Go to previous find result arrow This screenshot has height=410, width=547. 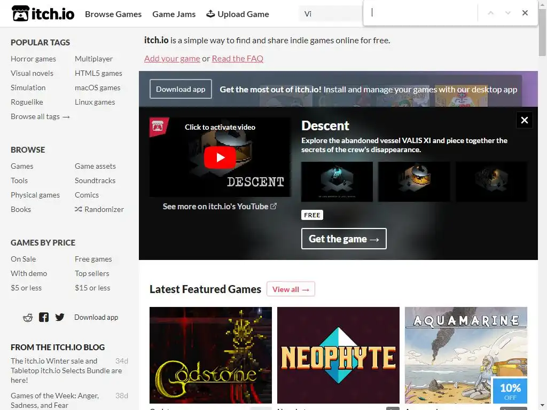click(490, 13)
